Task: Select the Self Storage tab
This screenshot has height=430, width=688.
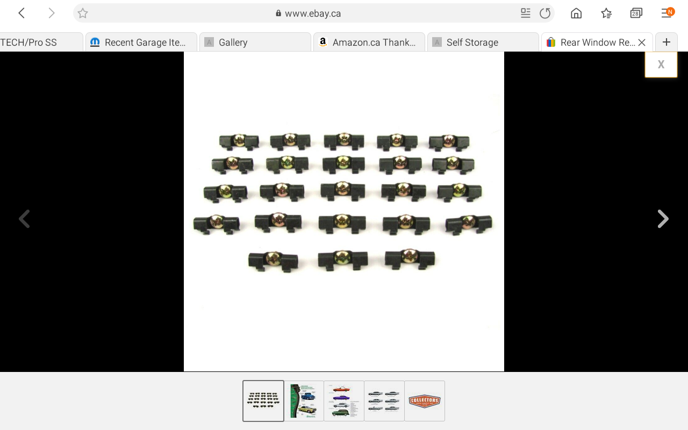Action: tap(483, 42)
